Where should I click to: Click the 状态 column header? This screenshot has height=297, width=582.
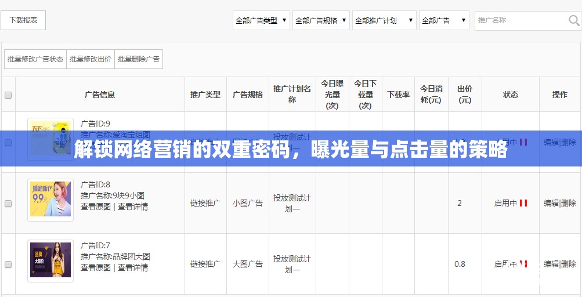coord(511,95)
